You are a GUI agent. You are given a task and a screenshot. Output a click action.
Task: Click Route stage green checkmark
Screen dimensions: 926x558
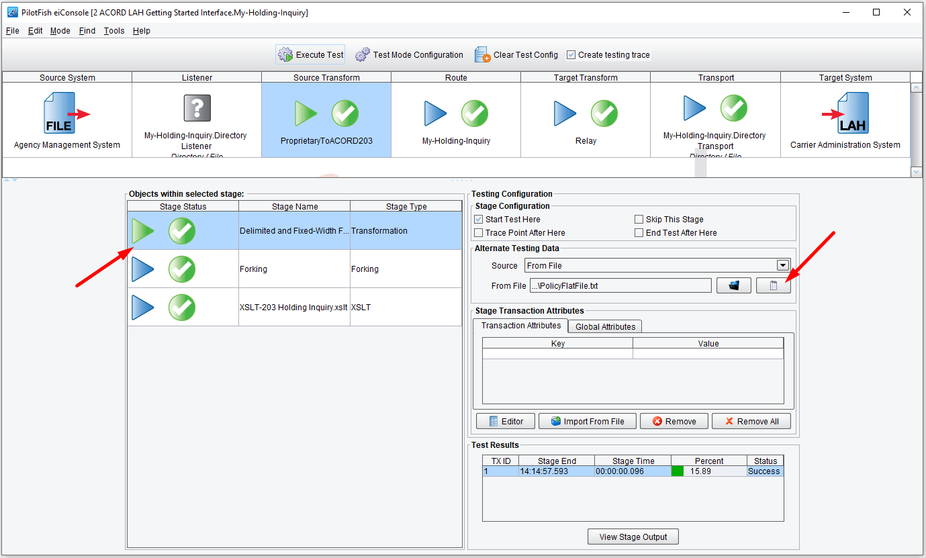tap(475, 113)
